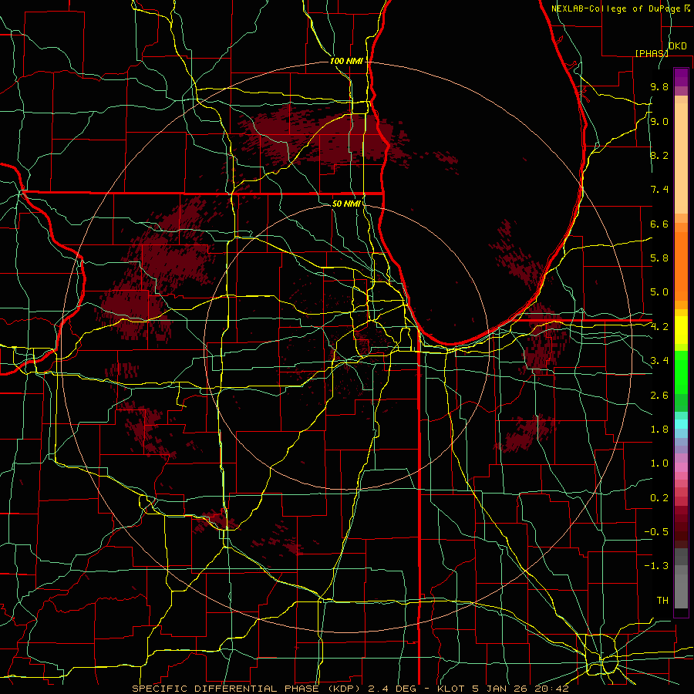This screenshot has width=694, height=694.
Task: Click the NEXLAB-College of DuPage label
Action: point(617,8)
